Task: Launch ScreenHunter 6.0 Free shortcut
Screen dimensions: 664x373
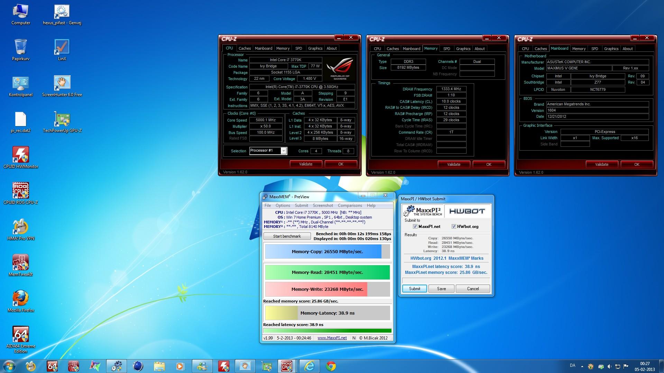Action: point(62,86)
